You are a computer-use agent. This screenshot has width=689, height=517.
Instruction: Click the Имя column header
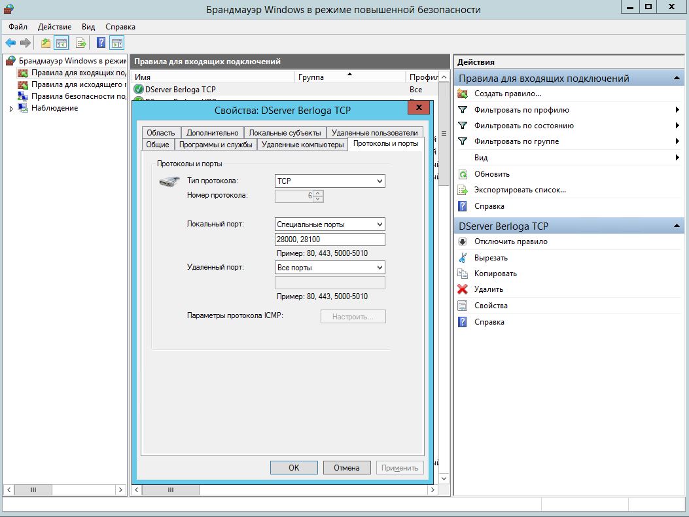click(213, 77)
